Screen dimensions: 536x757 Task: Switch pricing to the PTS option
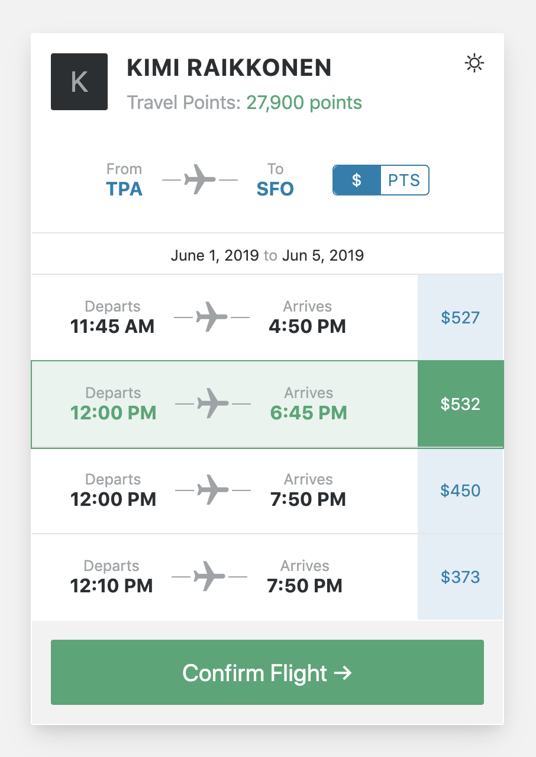pos(404,180)
